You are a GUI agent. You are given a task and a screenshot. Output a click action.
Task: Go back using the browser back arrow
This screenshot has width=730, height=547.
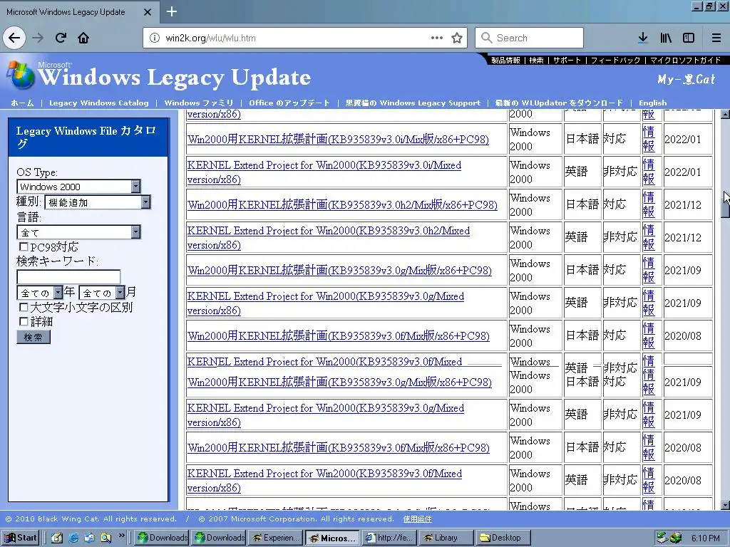pyautogui.click(x=14, y=38)
